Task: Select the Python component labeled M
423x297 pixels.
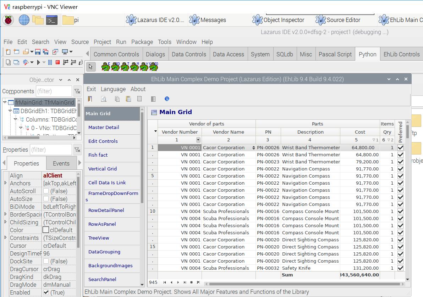Action: 134,66
